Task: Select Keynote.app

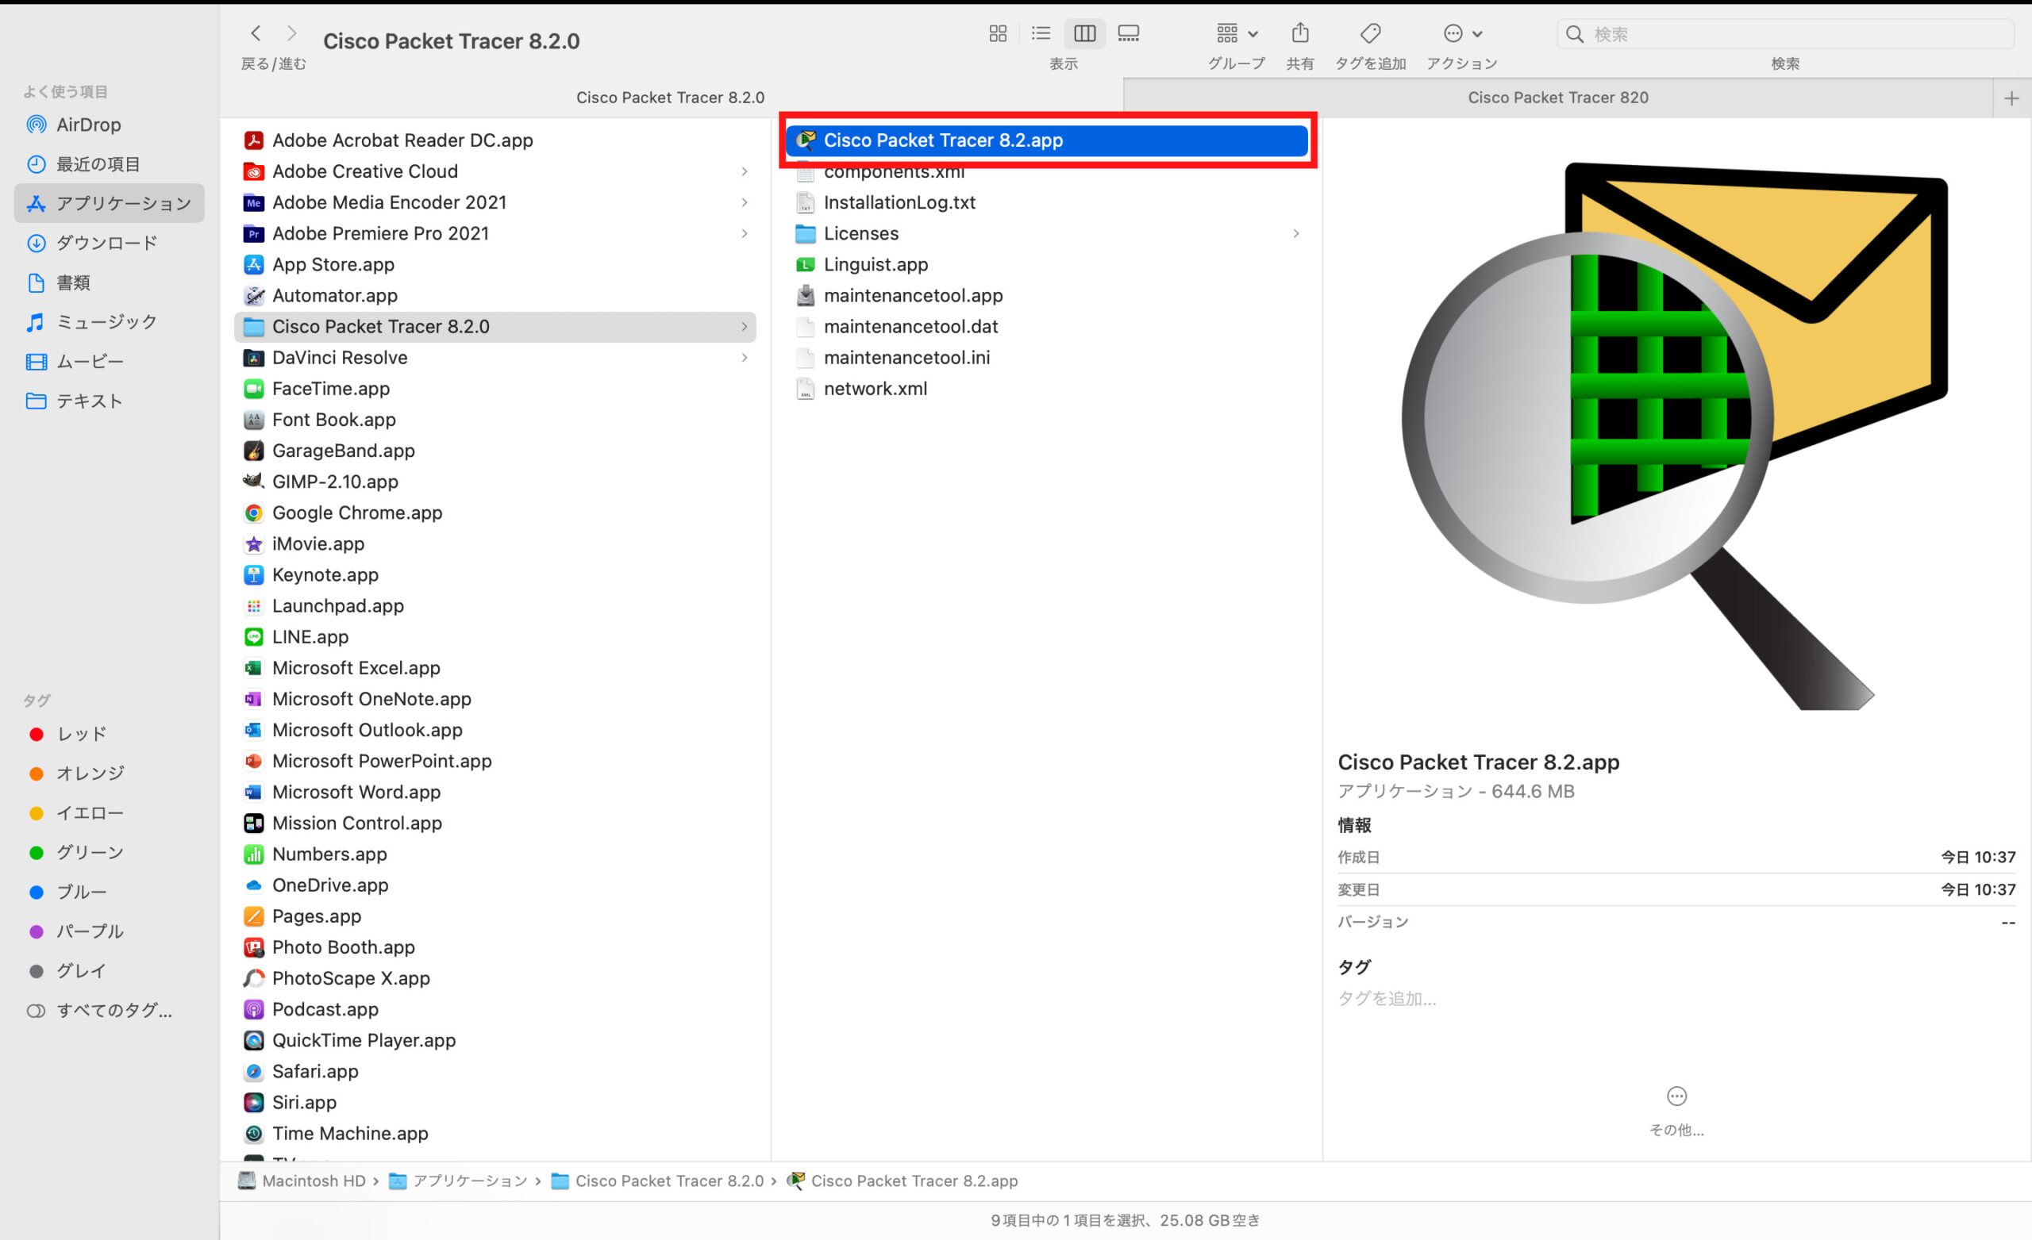Action: pyautogui.click(x=495, y=574)
